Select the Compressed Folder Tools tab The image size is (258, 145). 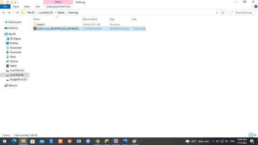click(x=58, y=7)
